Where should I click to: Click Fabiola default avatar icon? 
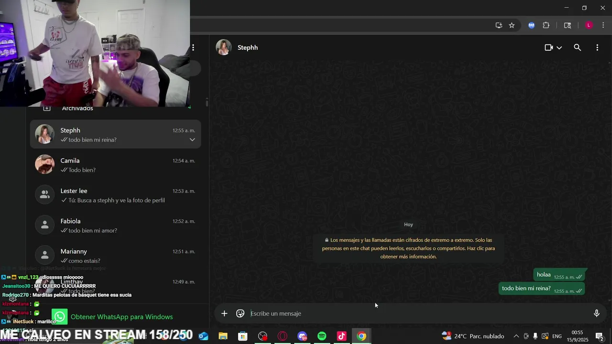click(x=44, y=225)
